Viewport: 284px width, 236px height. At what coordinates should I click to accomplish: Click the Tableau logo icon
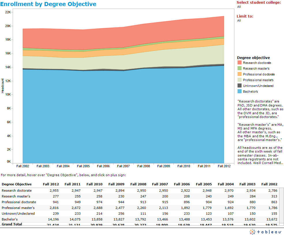point(252,232)
